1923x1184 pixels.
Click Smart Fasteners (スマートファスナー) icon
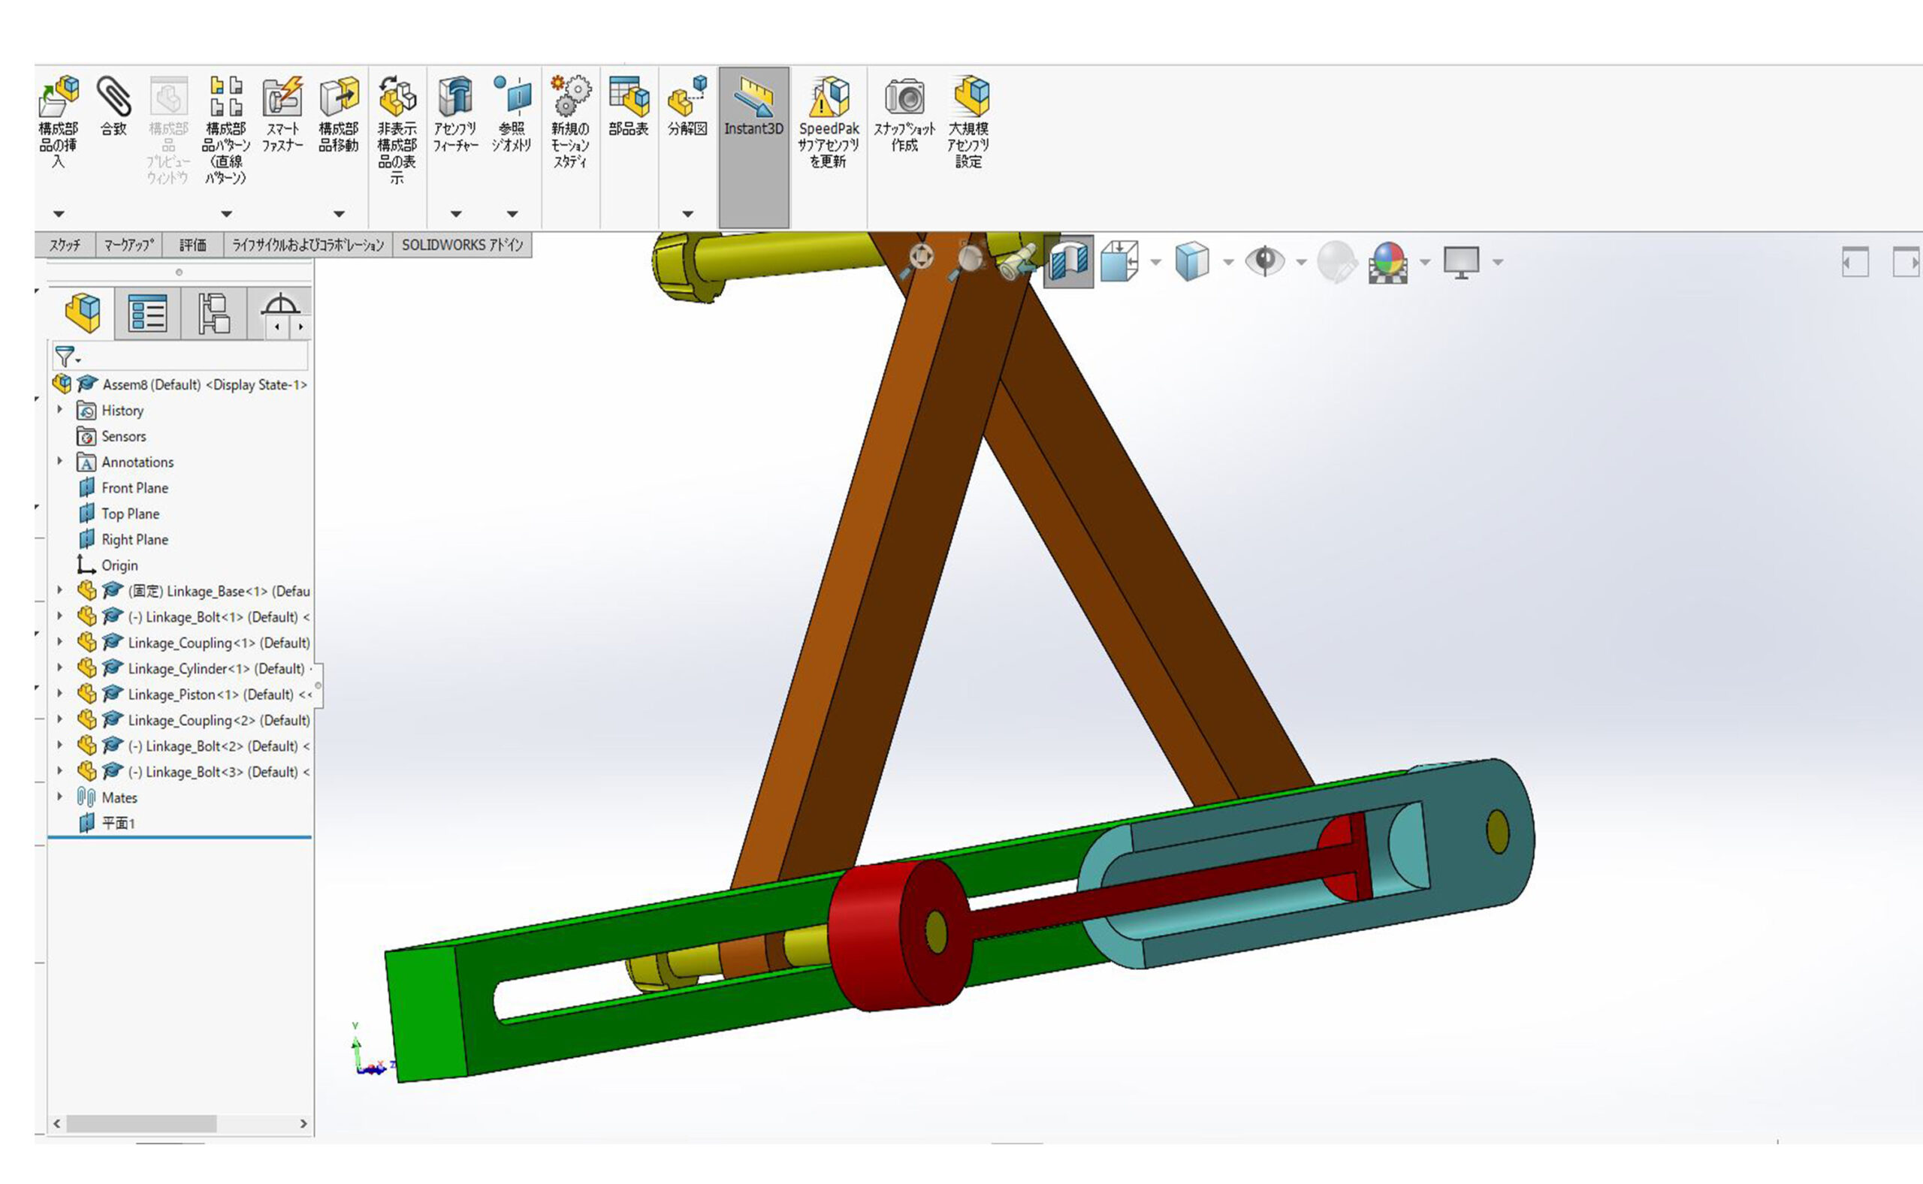(282, 96)
